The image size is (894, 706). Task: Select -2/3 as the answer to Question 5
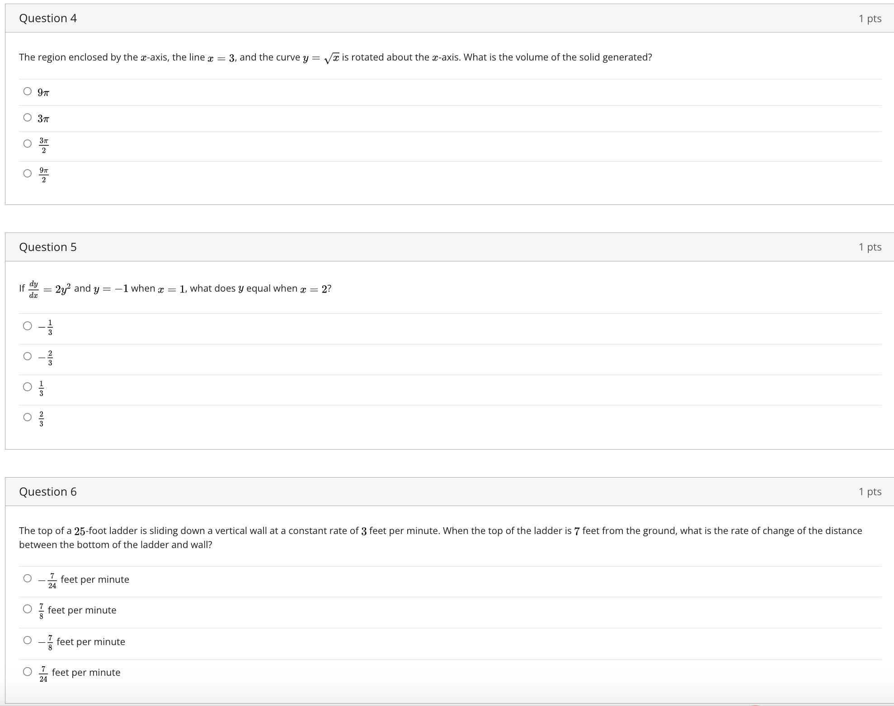click(x=26, y=356)
